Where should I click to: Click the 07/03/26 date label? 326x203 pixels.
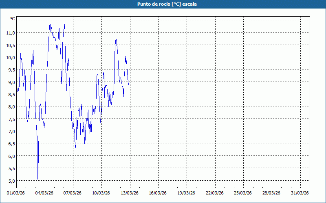coord(73,193)
